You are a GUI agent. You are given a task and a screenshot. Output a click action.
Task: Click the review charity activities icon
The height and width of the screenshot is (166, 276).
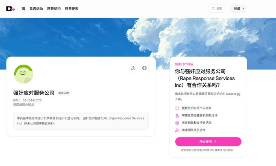(177, 116)
